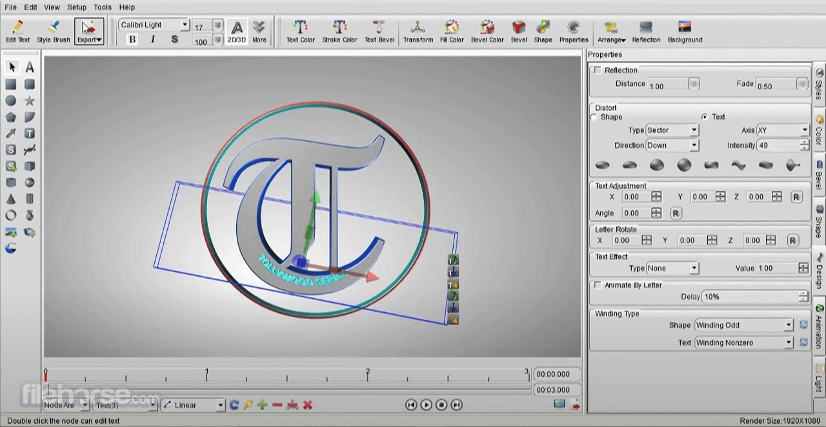826x427 pixels.
Task: Select the Shape distort radio button
Action: coord(594,117)
